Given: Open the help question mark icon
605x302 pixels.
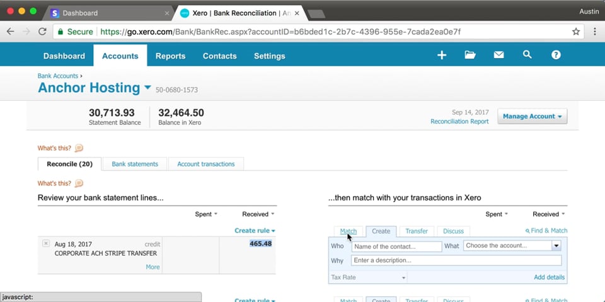Looking at the screenshot, I should tap(556, 55).
